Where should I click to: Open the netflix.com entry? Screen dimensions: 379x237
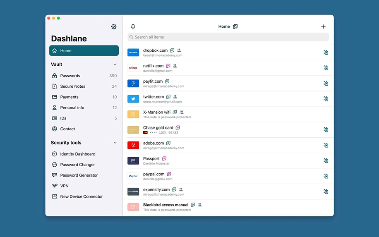point(228,68)
